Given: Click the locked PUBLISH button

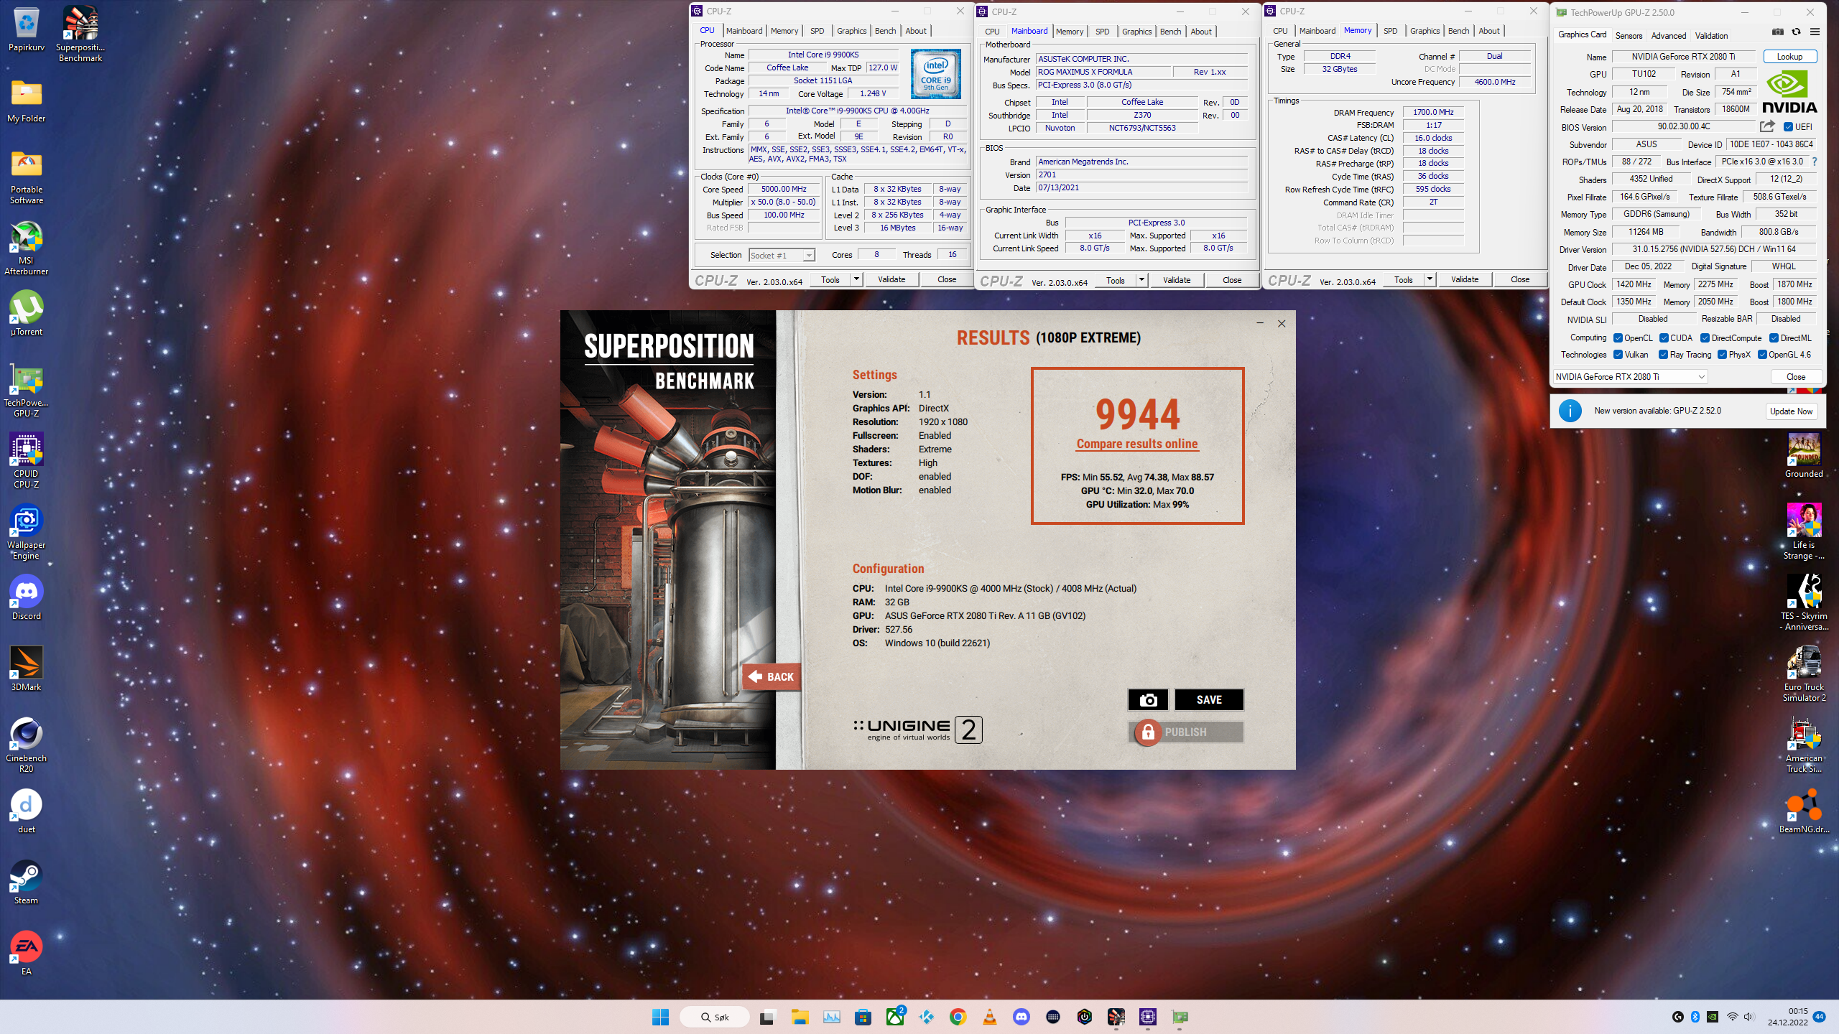Looking at the screenshot, I should [x=1185, y=732].
